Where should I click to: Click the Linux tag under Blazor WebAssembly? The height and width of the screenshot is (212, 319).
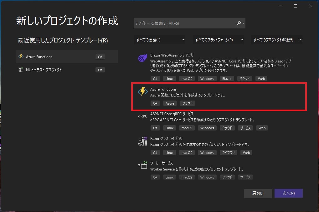[169, 79]
